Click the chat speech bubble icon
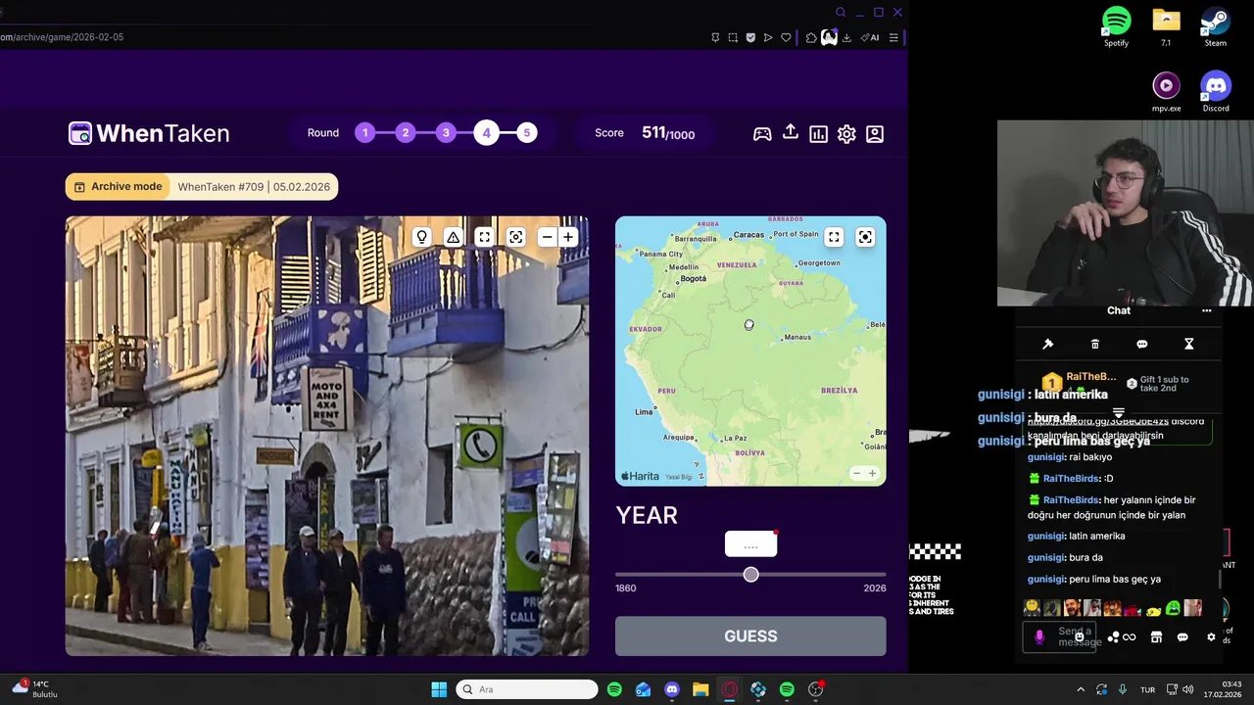The image size is (1254, 705). 1142,345
